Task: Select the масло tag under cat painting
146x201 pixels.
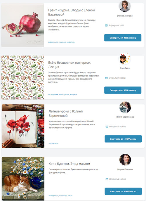Action: 70,196
